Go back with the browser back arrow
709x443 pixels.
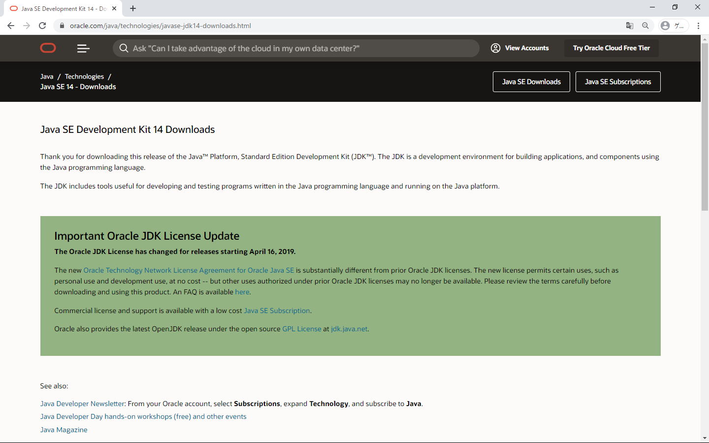click(11, 26)
